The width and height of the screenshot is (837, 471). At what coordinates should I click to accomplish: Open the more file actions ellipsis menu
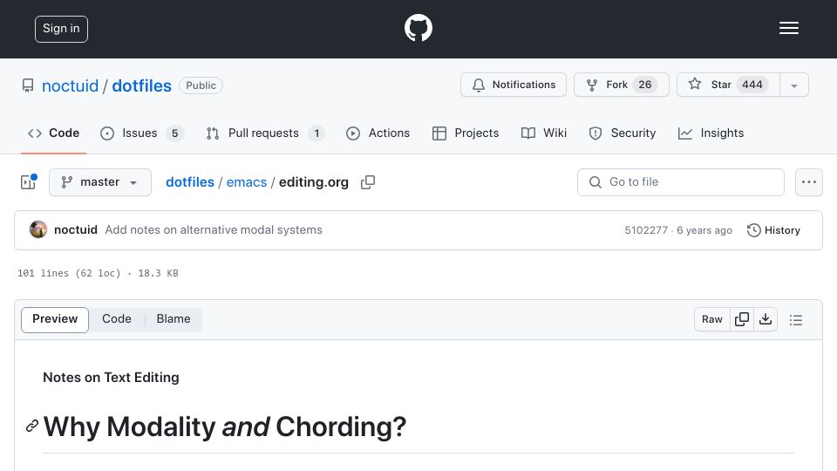click(x=809, y=182)
